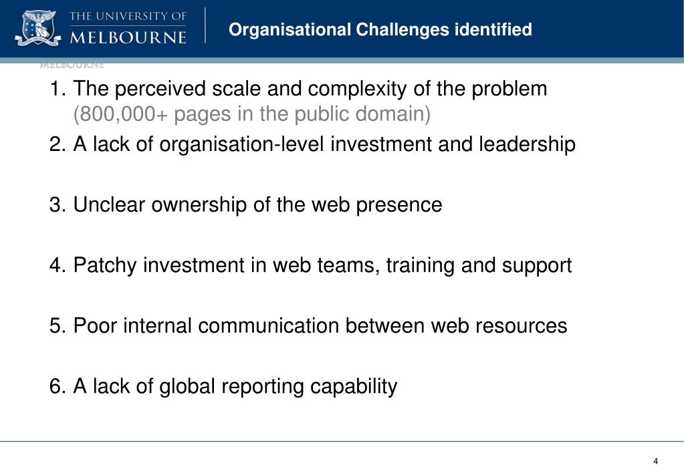
Task: Select item 4 Patchy investment in web teams
Action: (x=311, y=265)
